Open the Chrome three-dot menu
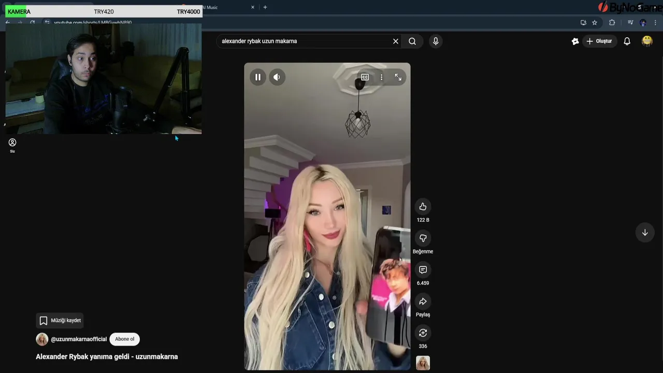Image resolution: width=663 pixels, height=373 pixels. (656, 22)
